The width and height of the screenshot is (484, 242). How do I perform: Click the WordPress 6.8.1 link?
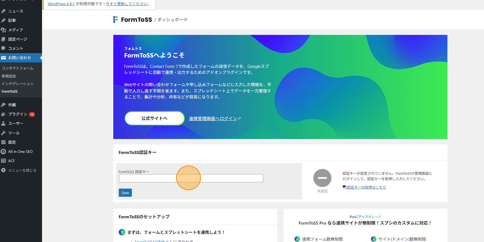point(61,4)
